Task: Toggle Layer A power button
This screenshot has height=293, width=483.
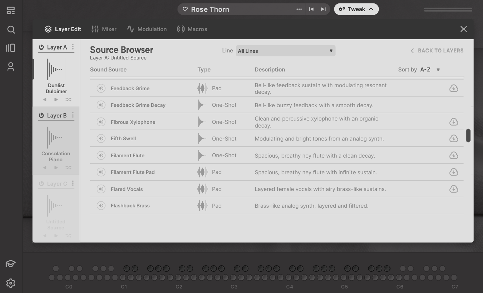Action: 41,47
